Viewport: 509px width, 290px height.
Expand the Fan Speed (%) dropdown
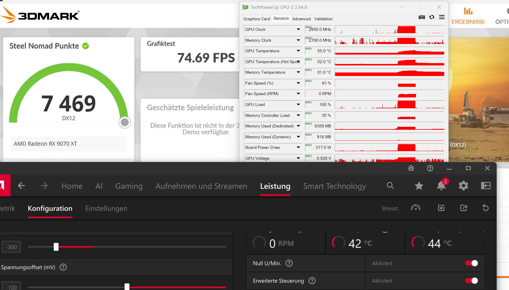coord(298,83)
